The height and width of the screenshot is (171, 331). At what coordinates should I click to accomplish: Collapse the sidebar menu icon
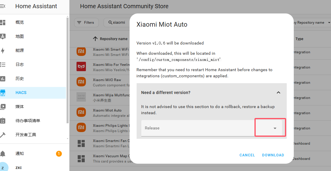(3, 6)
